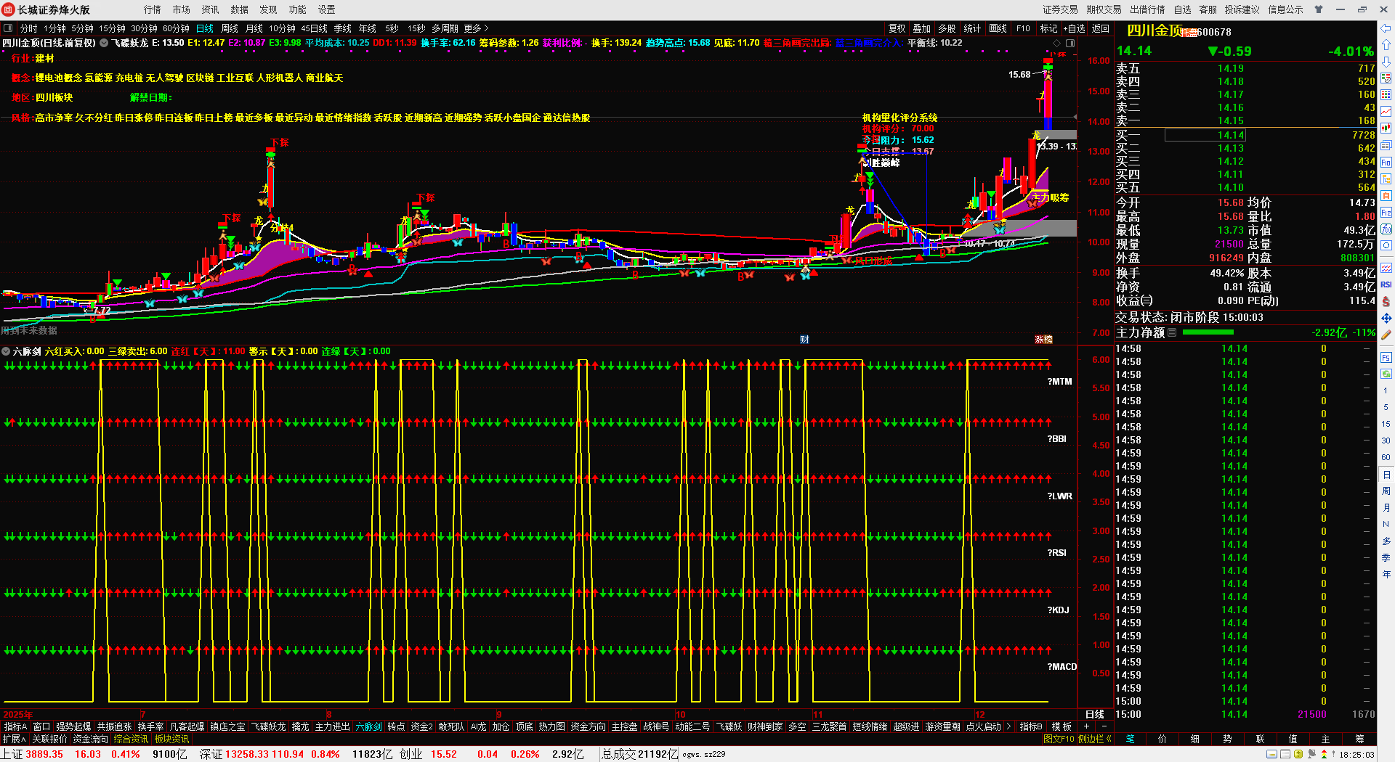Click the green refresh icon in right sidebar
The image size is (1395, 762).
[x=1386, y=374]
